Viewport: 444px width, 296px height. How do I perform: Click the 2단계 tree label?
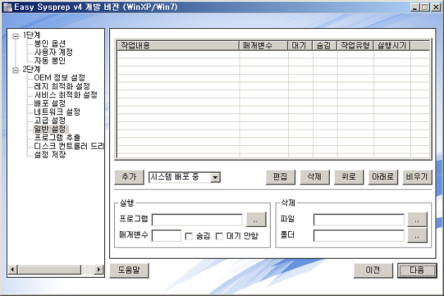[x=32, y=69]
